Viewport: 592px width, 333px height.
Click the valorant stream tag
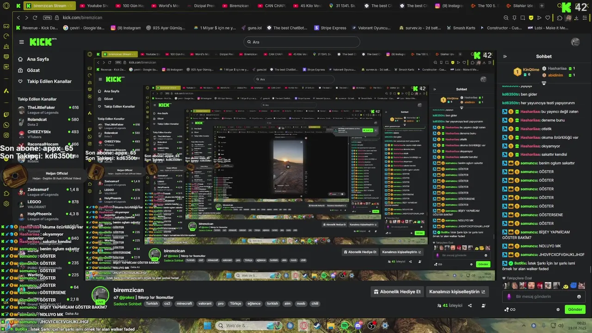tap(205, 304)
